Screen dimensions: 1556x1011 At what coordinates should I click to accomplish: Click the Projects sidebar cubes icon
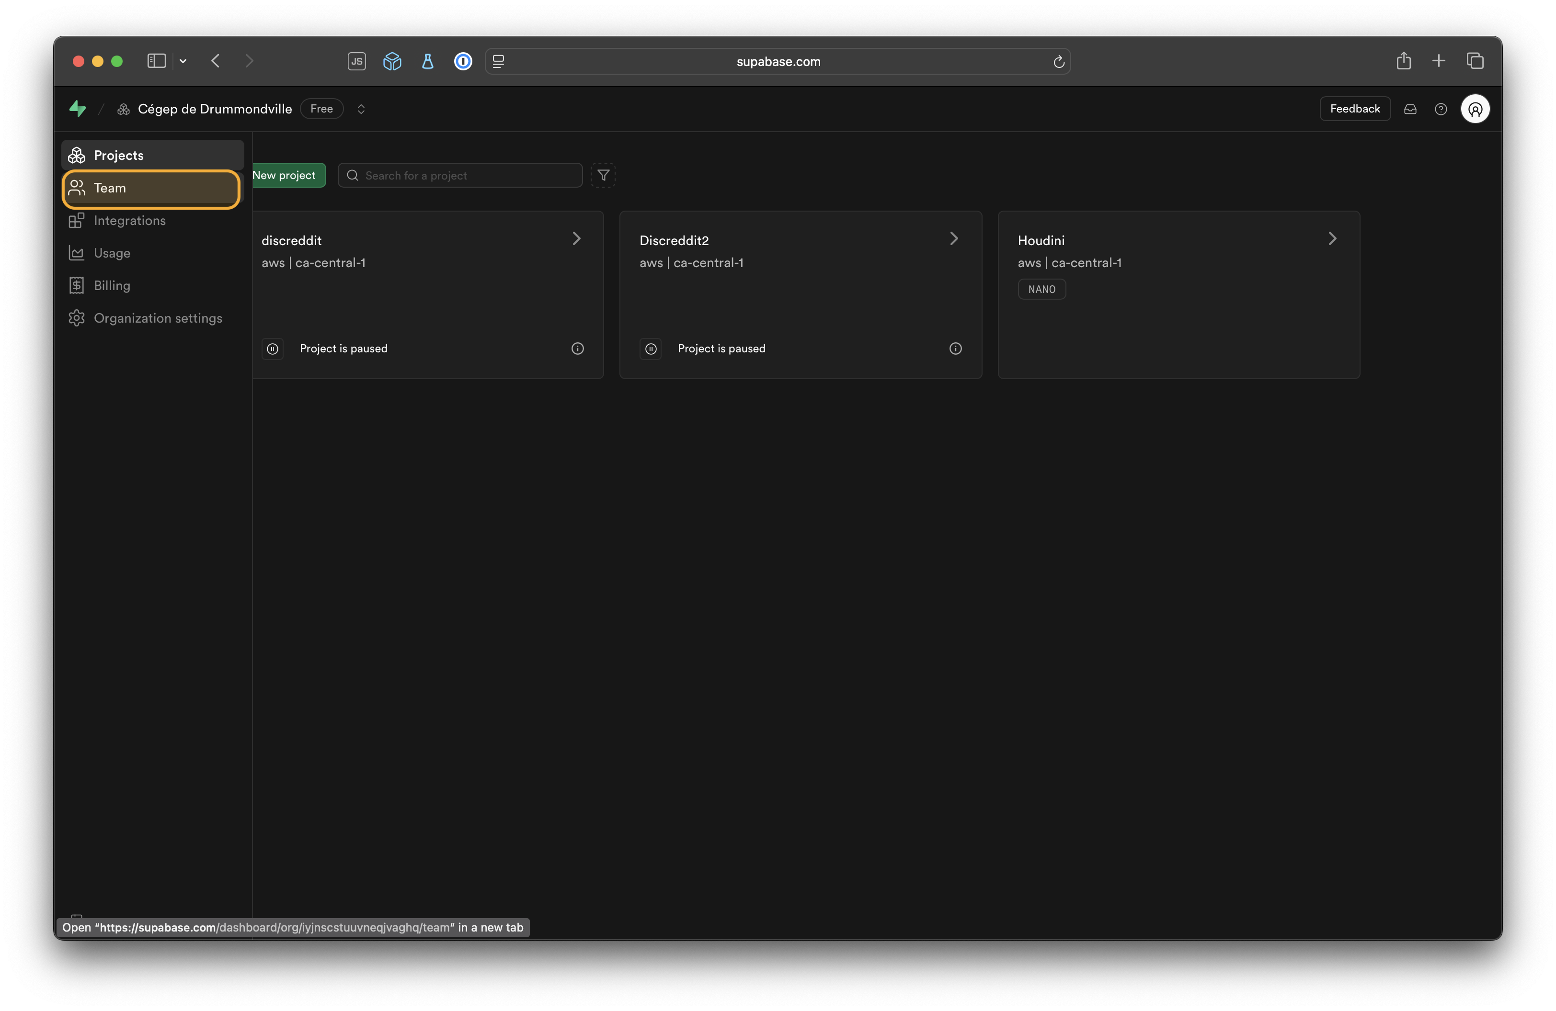(77, 156)
